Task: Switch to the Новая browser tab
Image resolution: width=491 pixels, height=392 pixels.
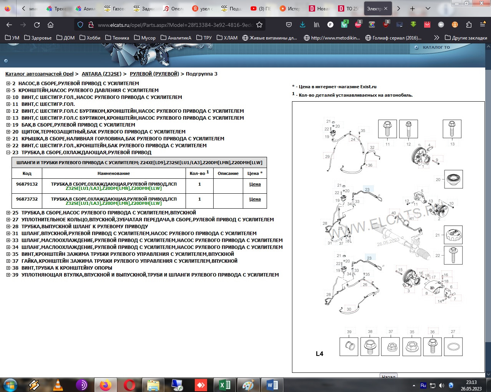Action: (319, 8)
